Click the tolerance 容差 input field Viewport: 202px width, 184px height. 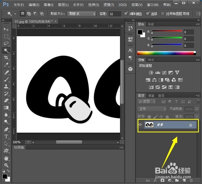[x=115, y=14]
